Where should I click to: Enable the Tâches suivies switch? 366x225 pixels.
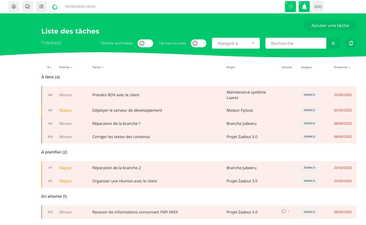198,43
